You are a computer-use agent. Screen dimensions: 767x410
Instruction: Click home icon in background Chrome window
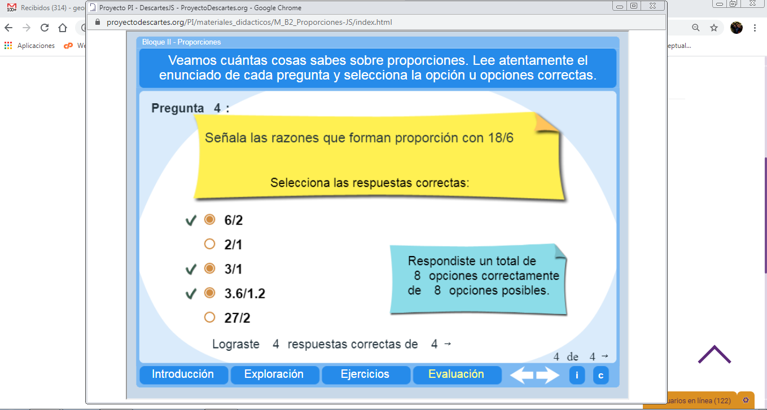point(63,28)
